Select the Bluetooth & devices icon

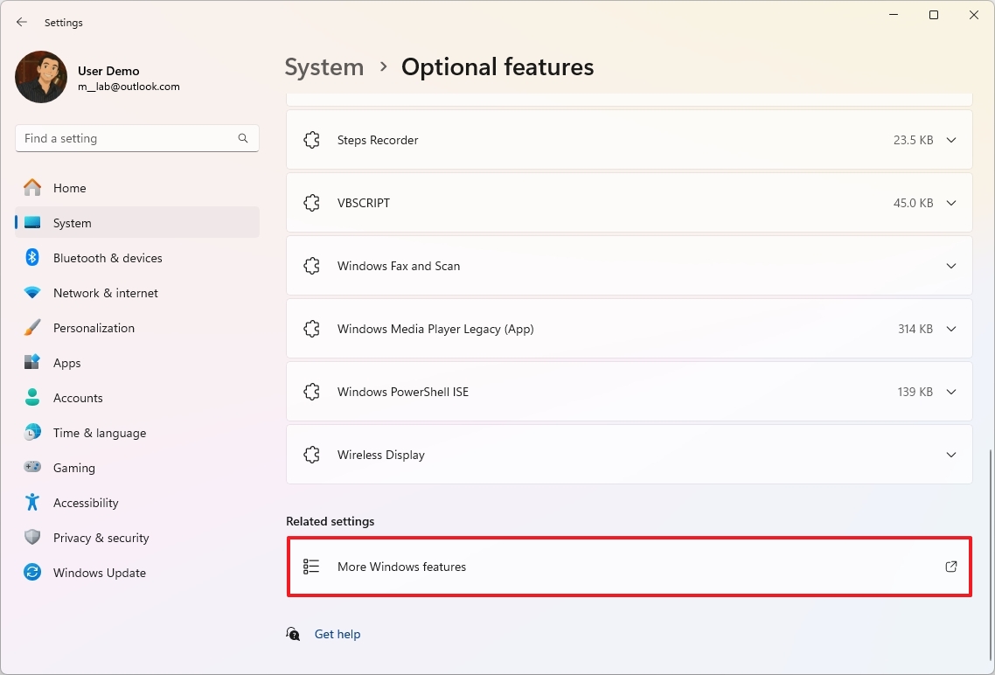(x=32, y=258)
